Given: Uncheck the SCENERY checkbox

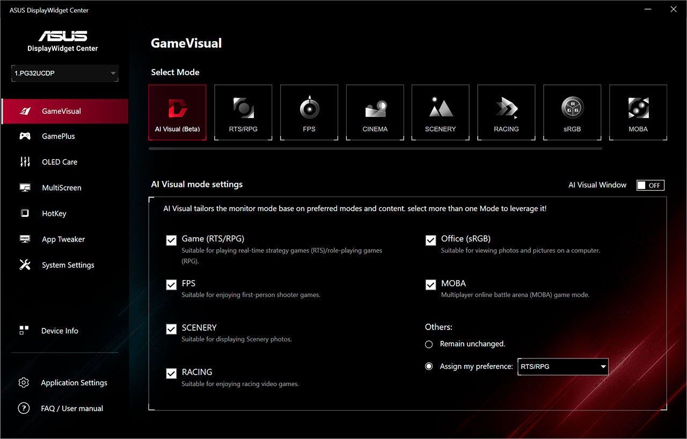Looking at the screenshot, I should tap(171, 329).
